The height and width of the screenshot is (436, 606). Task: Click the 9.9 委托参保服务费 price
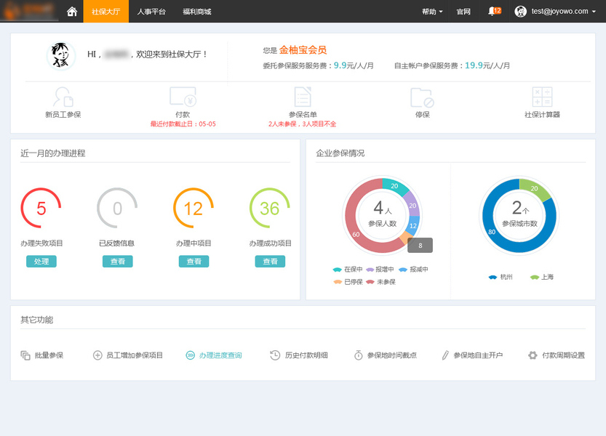point(340,65)
